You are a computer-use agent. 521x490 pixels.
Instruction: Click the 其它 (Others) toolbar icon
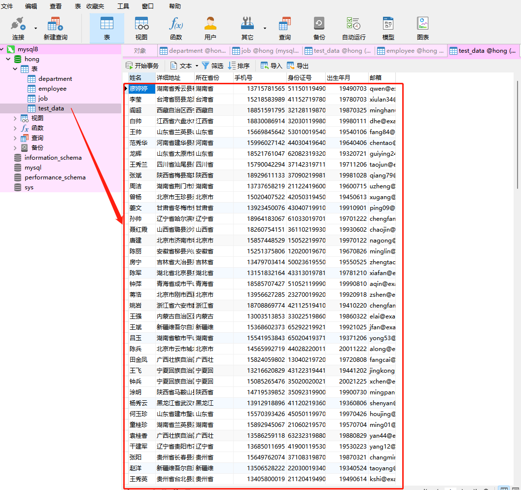(x=247, y=28)
